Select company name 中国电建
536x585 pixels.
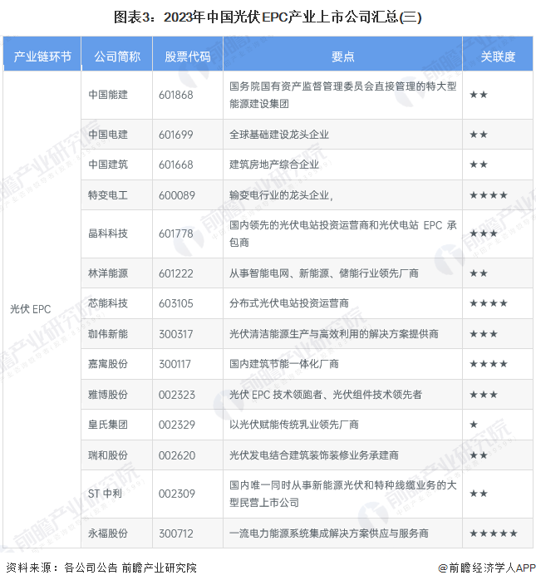(108, 135)
